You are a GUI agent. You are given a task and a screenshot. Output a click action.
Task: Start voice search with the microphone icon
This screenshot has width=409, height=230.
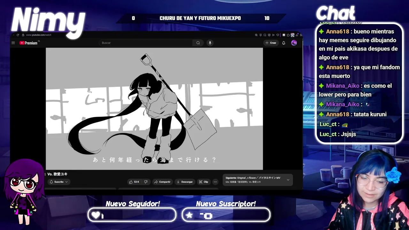210,43
